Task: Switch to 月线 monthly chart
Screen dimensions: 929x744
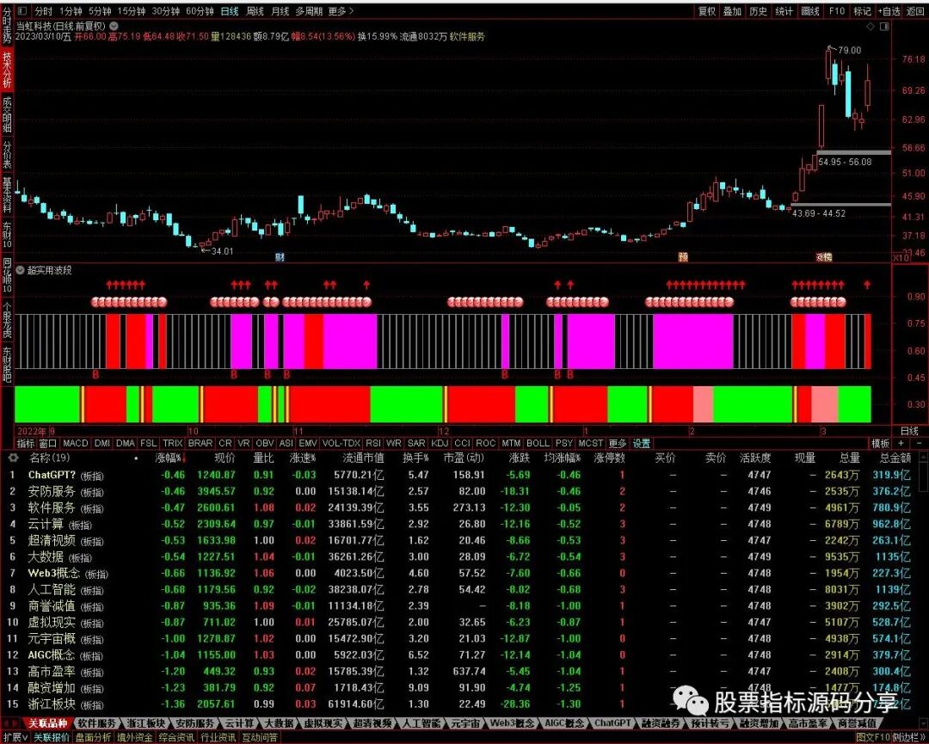Action: click(280, 11)
